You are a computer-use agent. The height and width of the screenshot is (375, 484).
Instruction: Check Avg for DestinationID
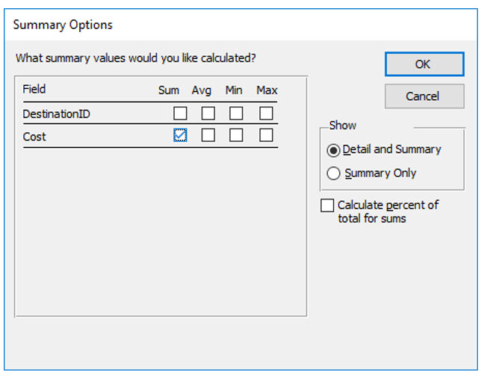coord(208,114)
